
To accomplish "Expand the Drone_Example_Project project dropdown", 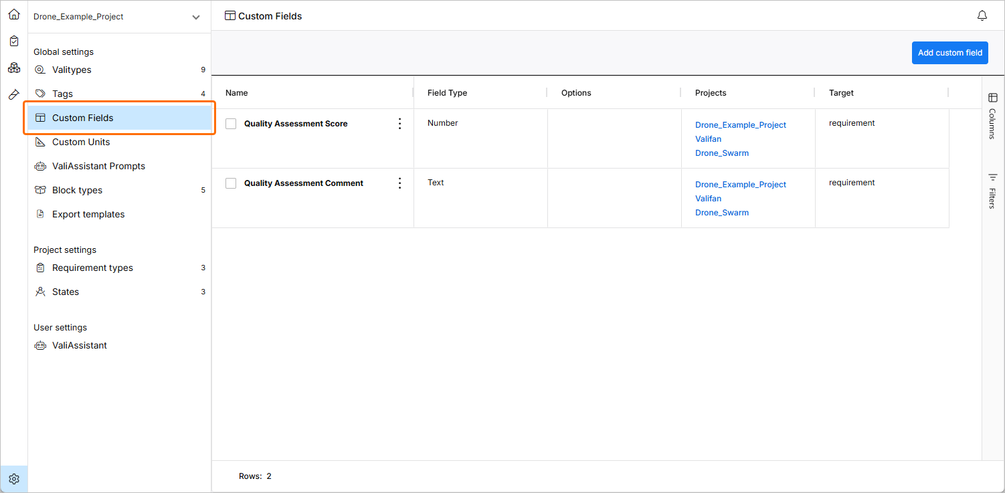I will (195, 17).
